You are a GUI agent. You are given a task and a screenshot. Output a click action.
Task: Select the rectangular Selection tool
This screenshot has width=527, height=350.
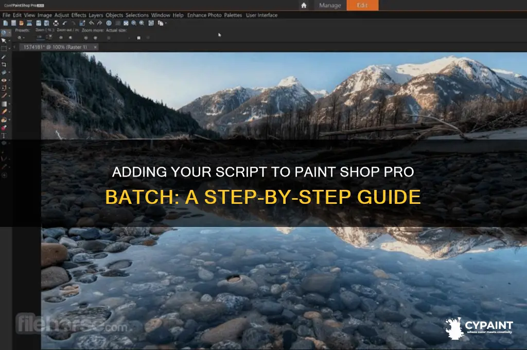coord(4,48)
